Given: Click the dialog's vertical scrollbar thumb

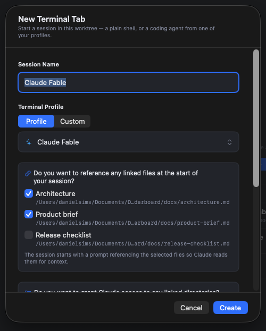Looking at the screenshot, I should (256, 118).
